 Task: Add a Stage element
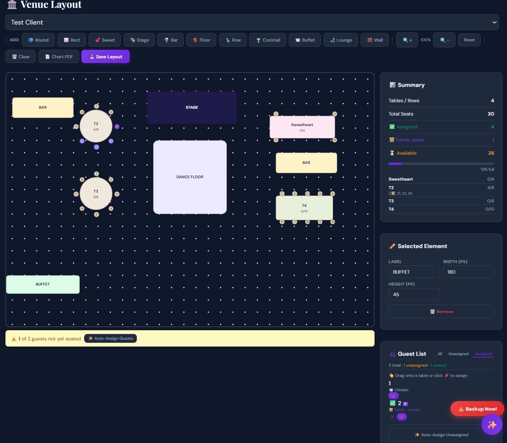point(139,40)
